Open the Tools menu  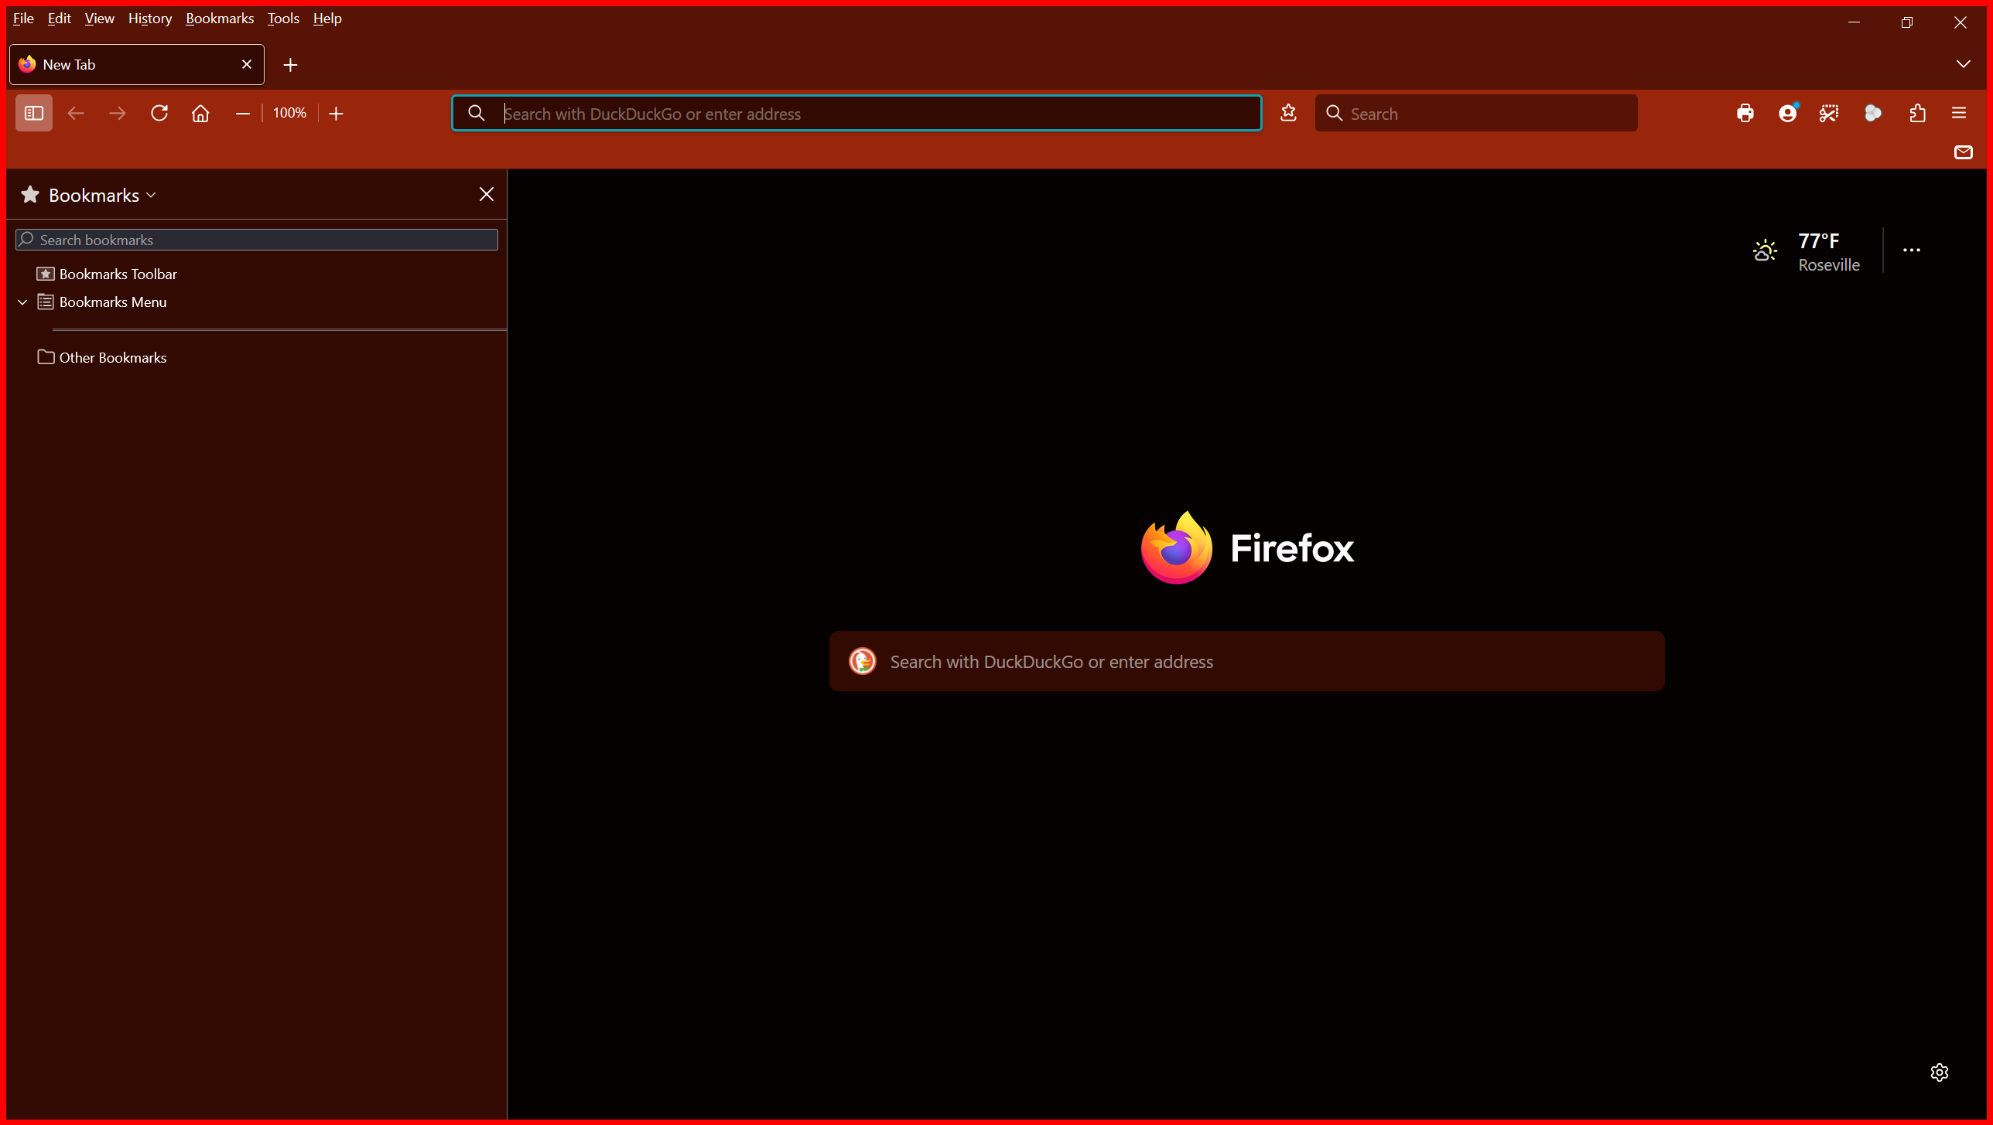click(283, 19)
